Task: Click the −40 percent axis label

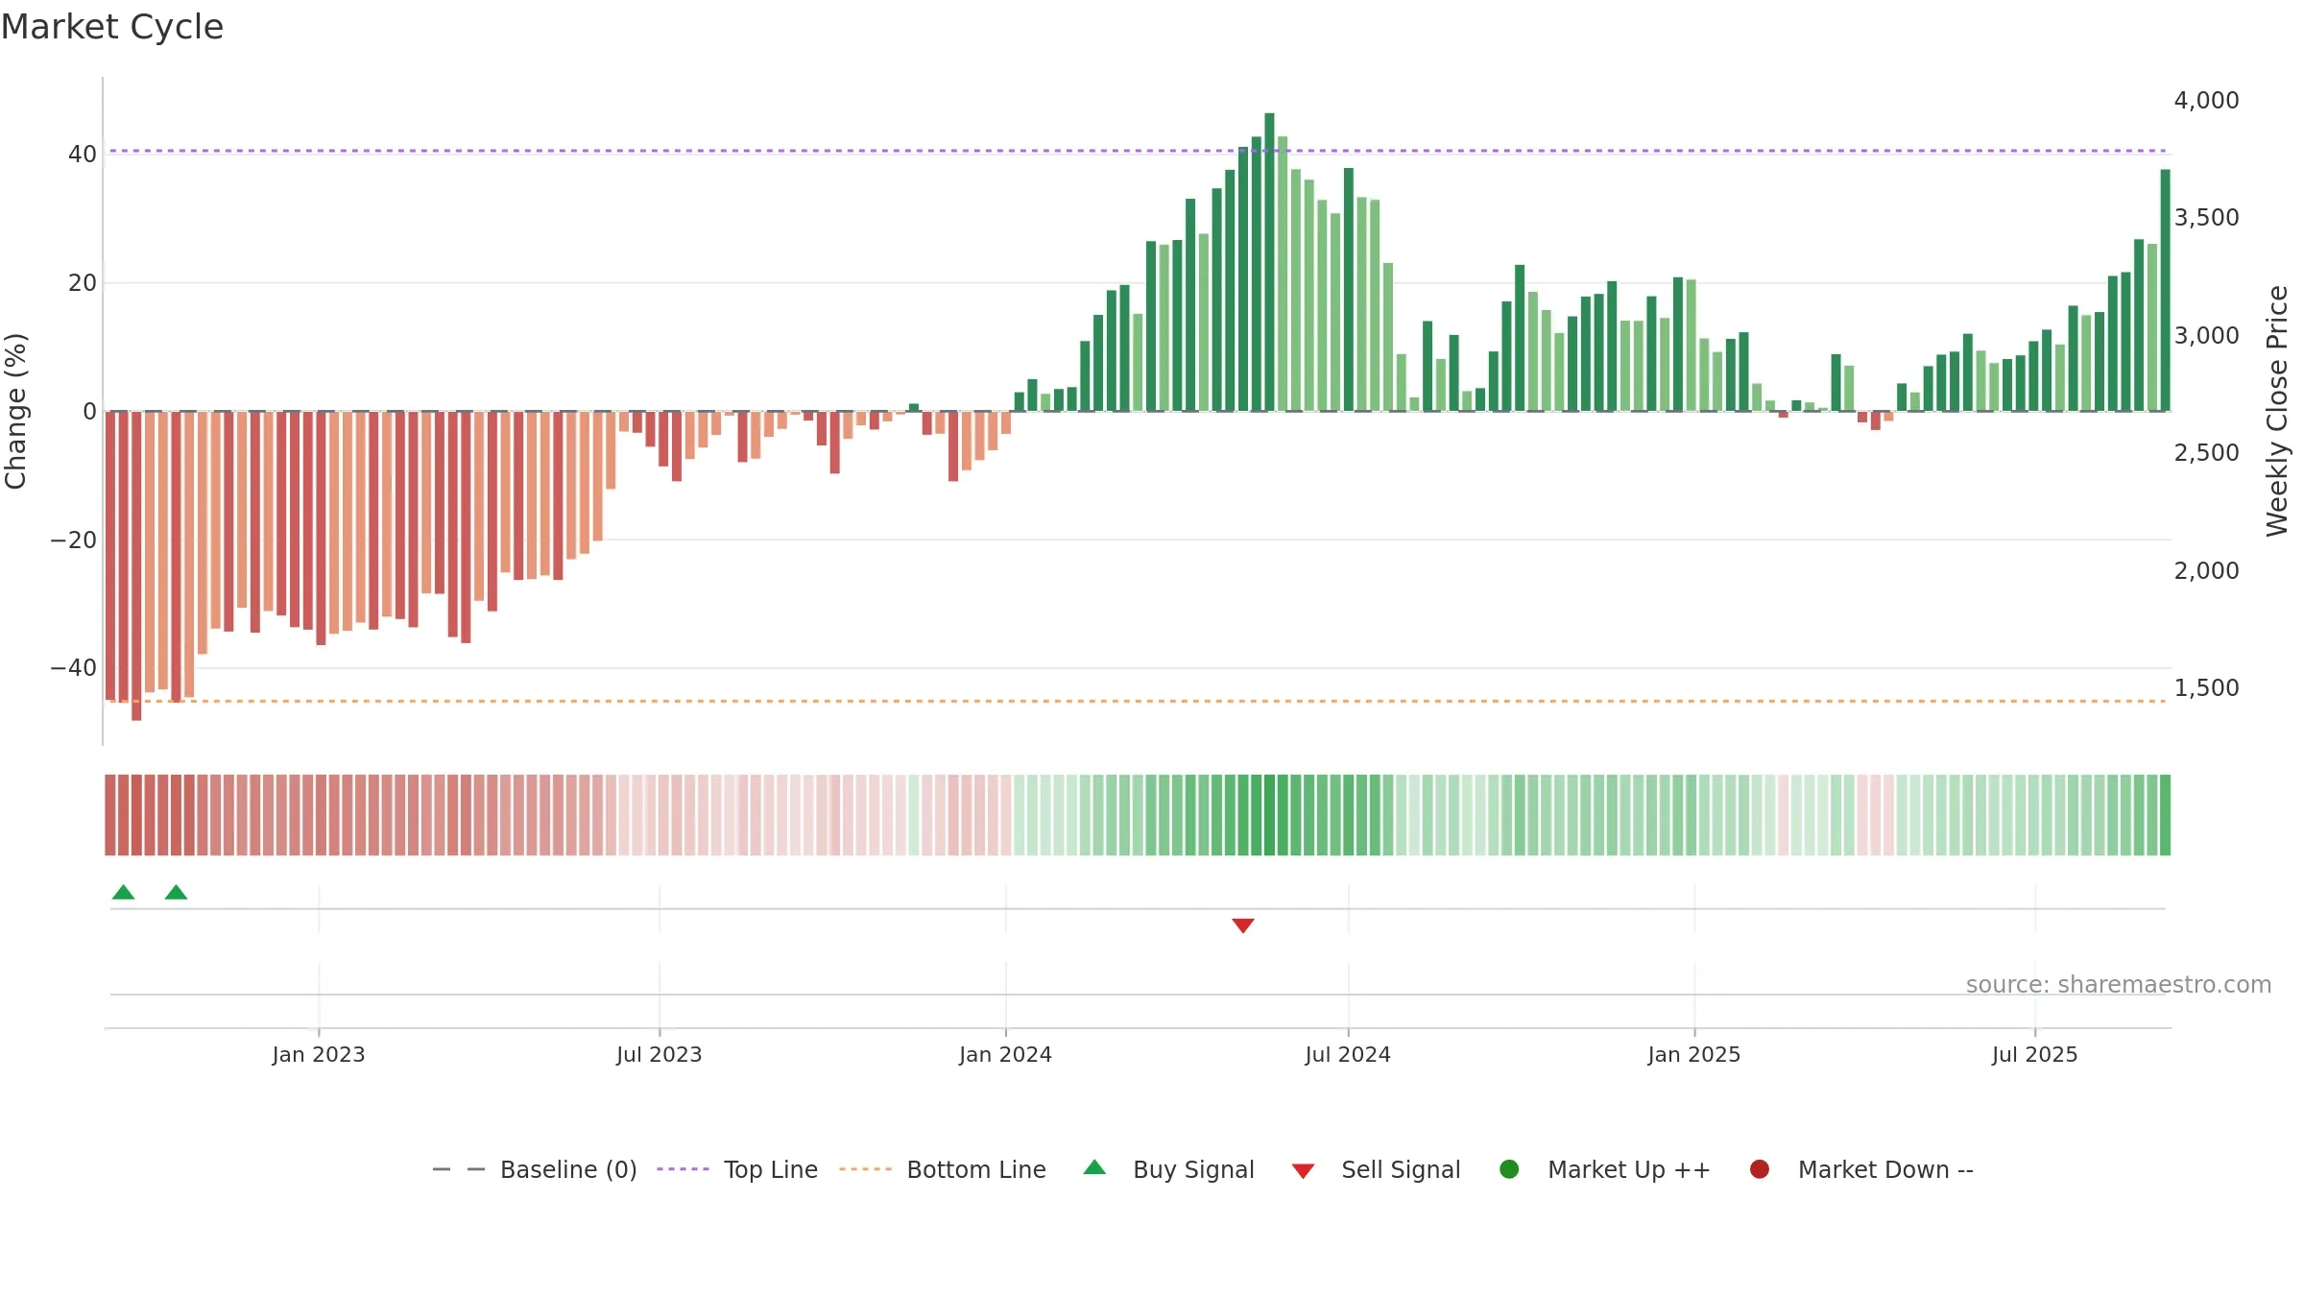Action: tap(74, 667)
